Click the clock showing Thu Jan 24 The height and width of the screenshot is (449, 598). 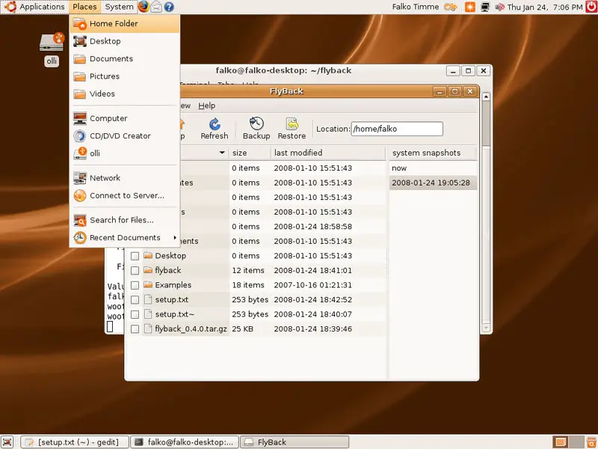tap(545, 7)
